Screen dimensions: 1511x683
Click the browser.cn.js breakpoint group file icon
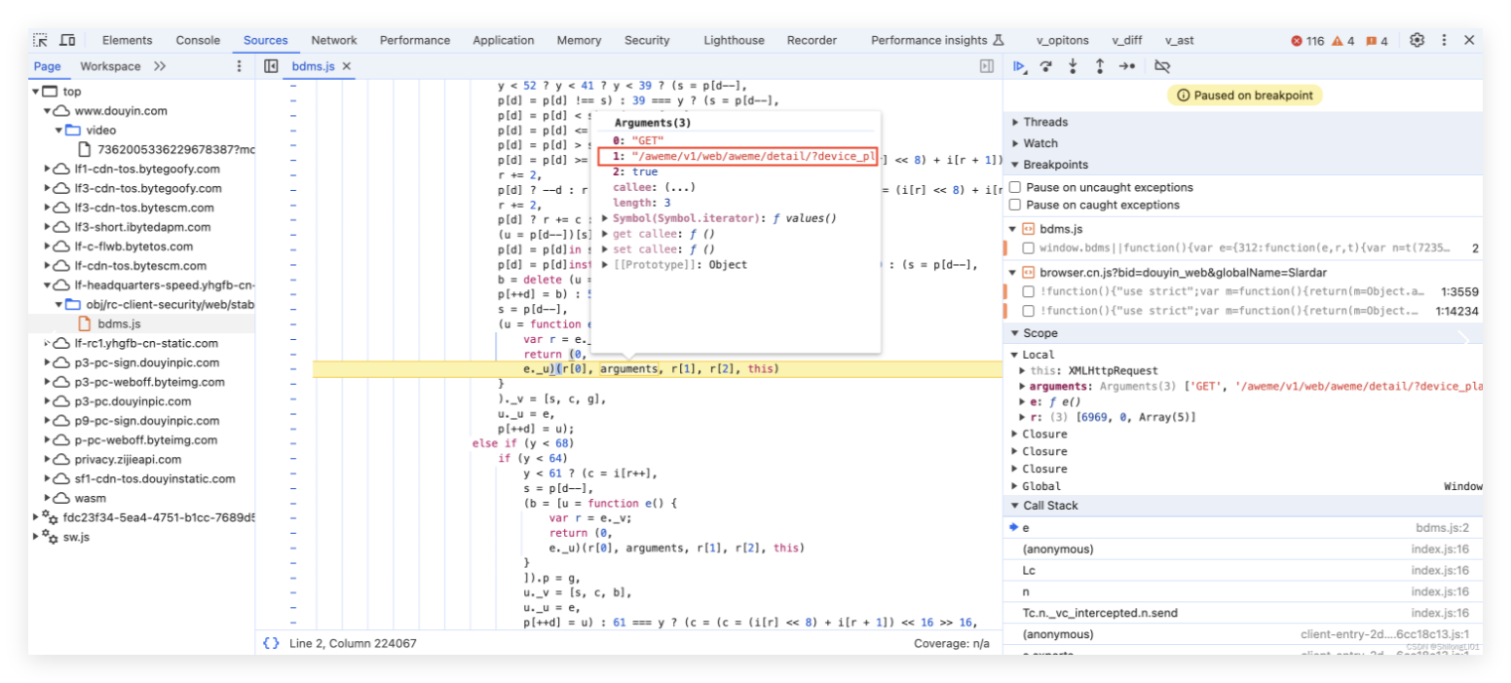[x=1028, y=272]
